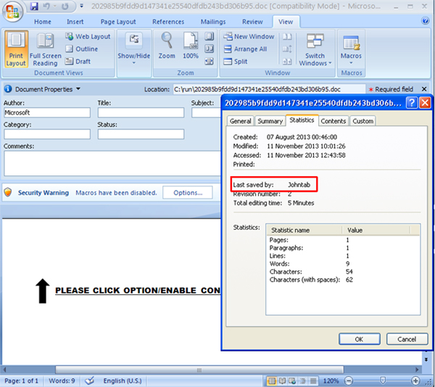This screenshot has width=435, height=387.
Task: Save document via Quick Access floppy icon
Action: [x=34, y=6]
